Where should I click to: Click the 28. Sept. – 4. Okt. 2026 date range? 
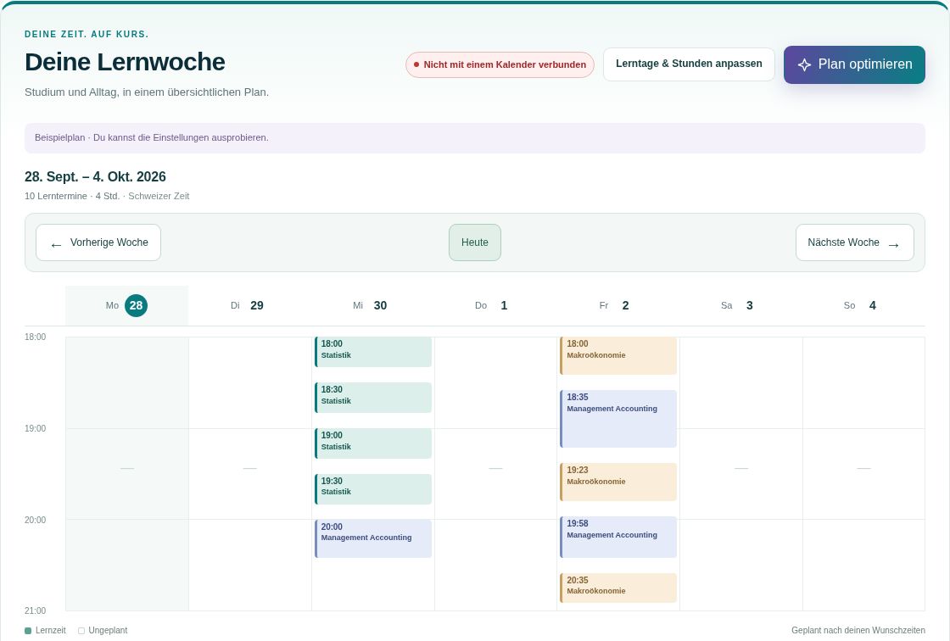pyautogui.click(x=95, y=177)
